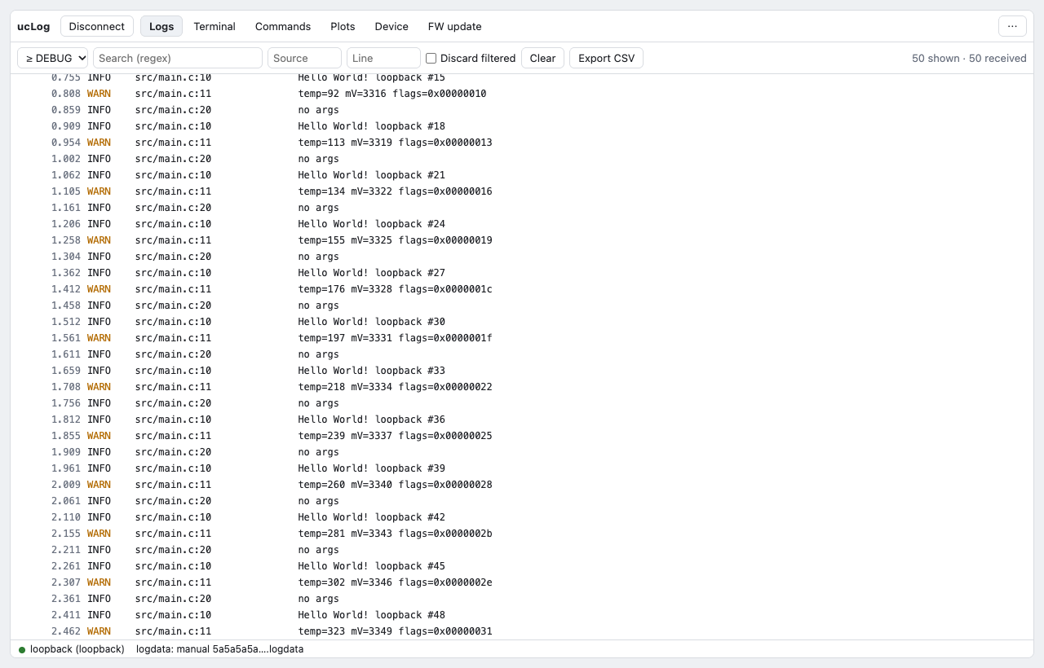
Task: Select the "Hello World! loopback #33" message
Action: tap(371, 371)
